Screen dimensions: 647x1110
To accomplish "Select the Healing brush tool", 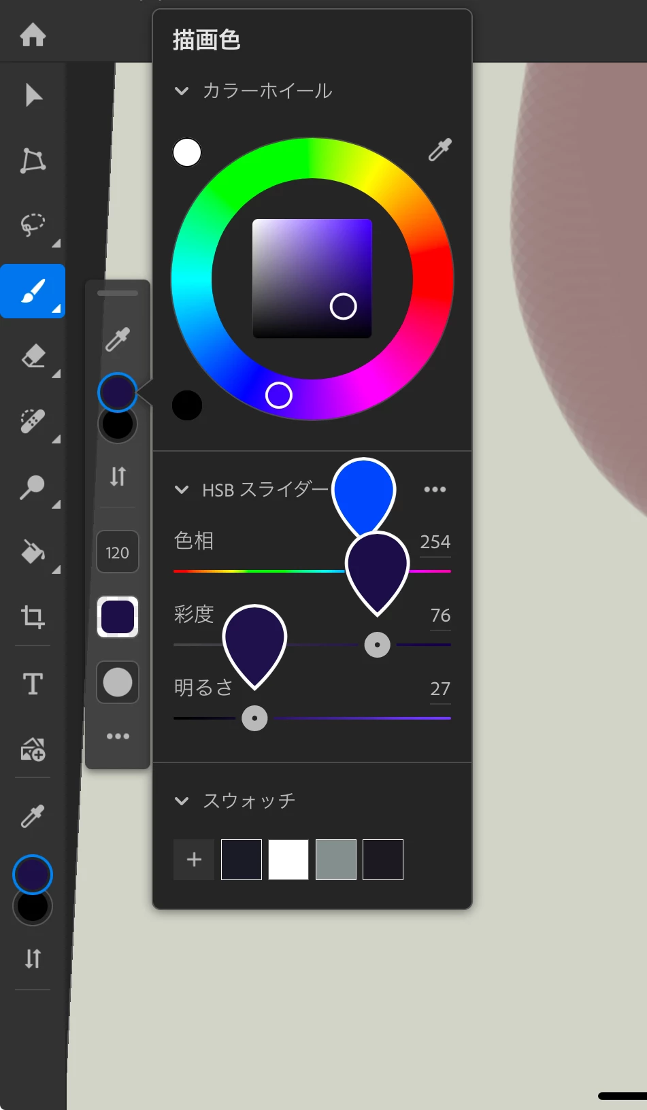I will pos(33,421).
